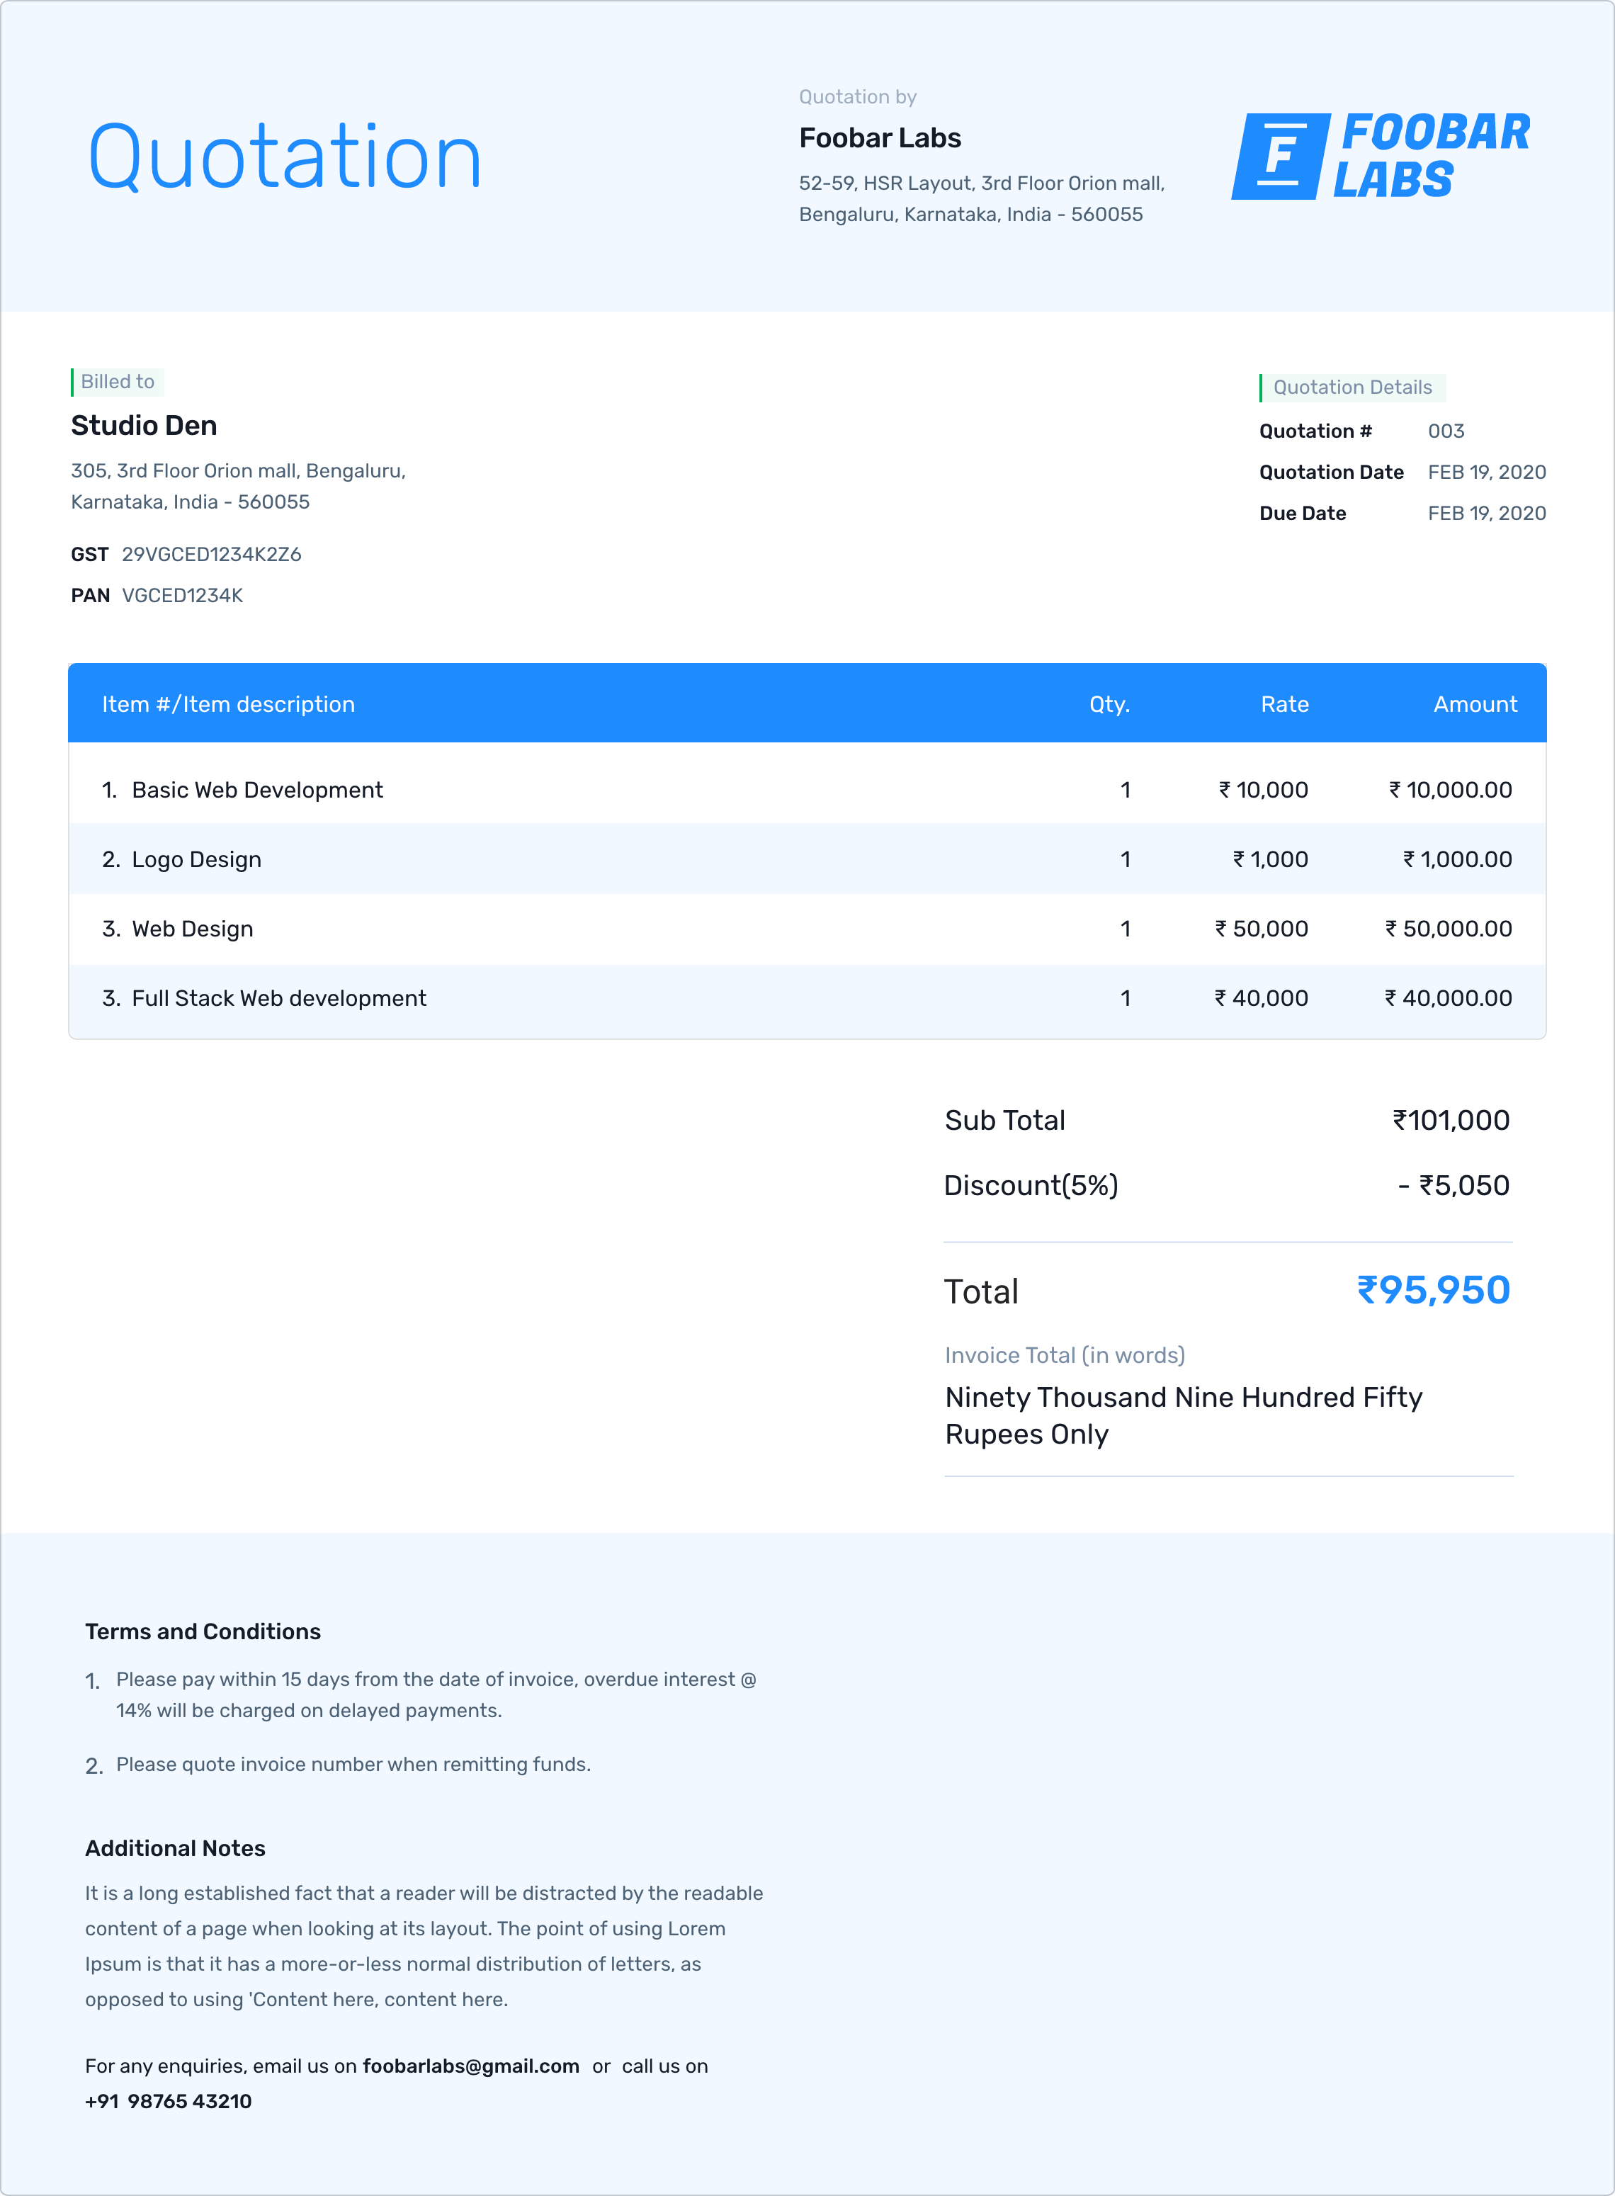Select the Logo Design line item
Image resolution: width=1615 pixels, height=2196 pixels.
[196, 859]
